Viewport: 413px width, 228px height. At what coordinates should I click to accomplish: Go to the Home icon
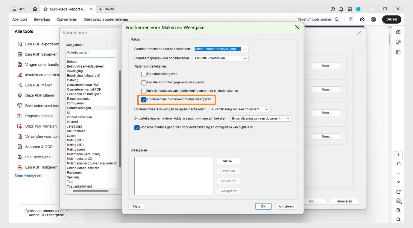coord(35,9)
